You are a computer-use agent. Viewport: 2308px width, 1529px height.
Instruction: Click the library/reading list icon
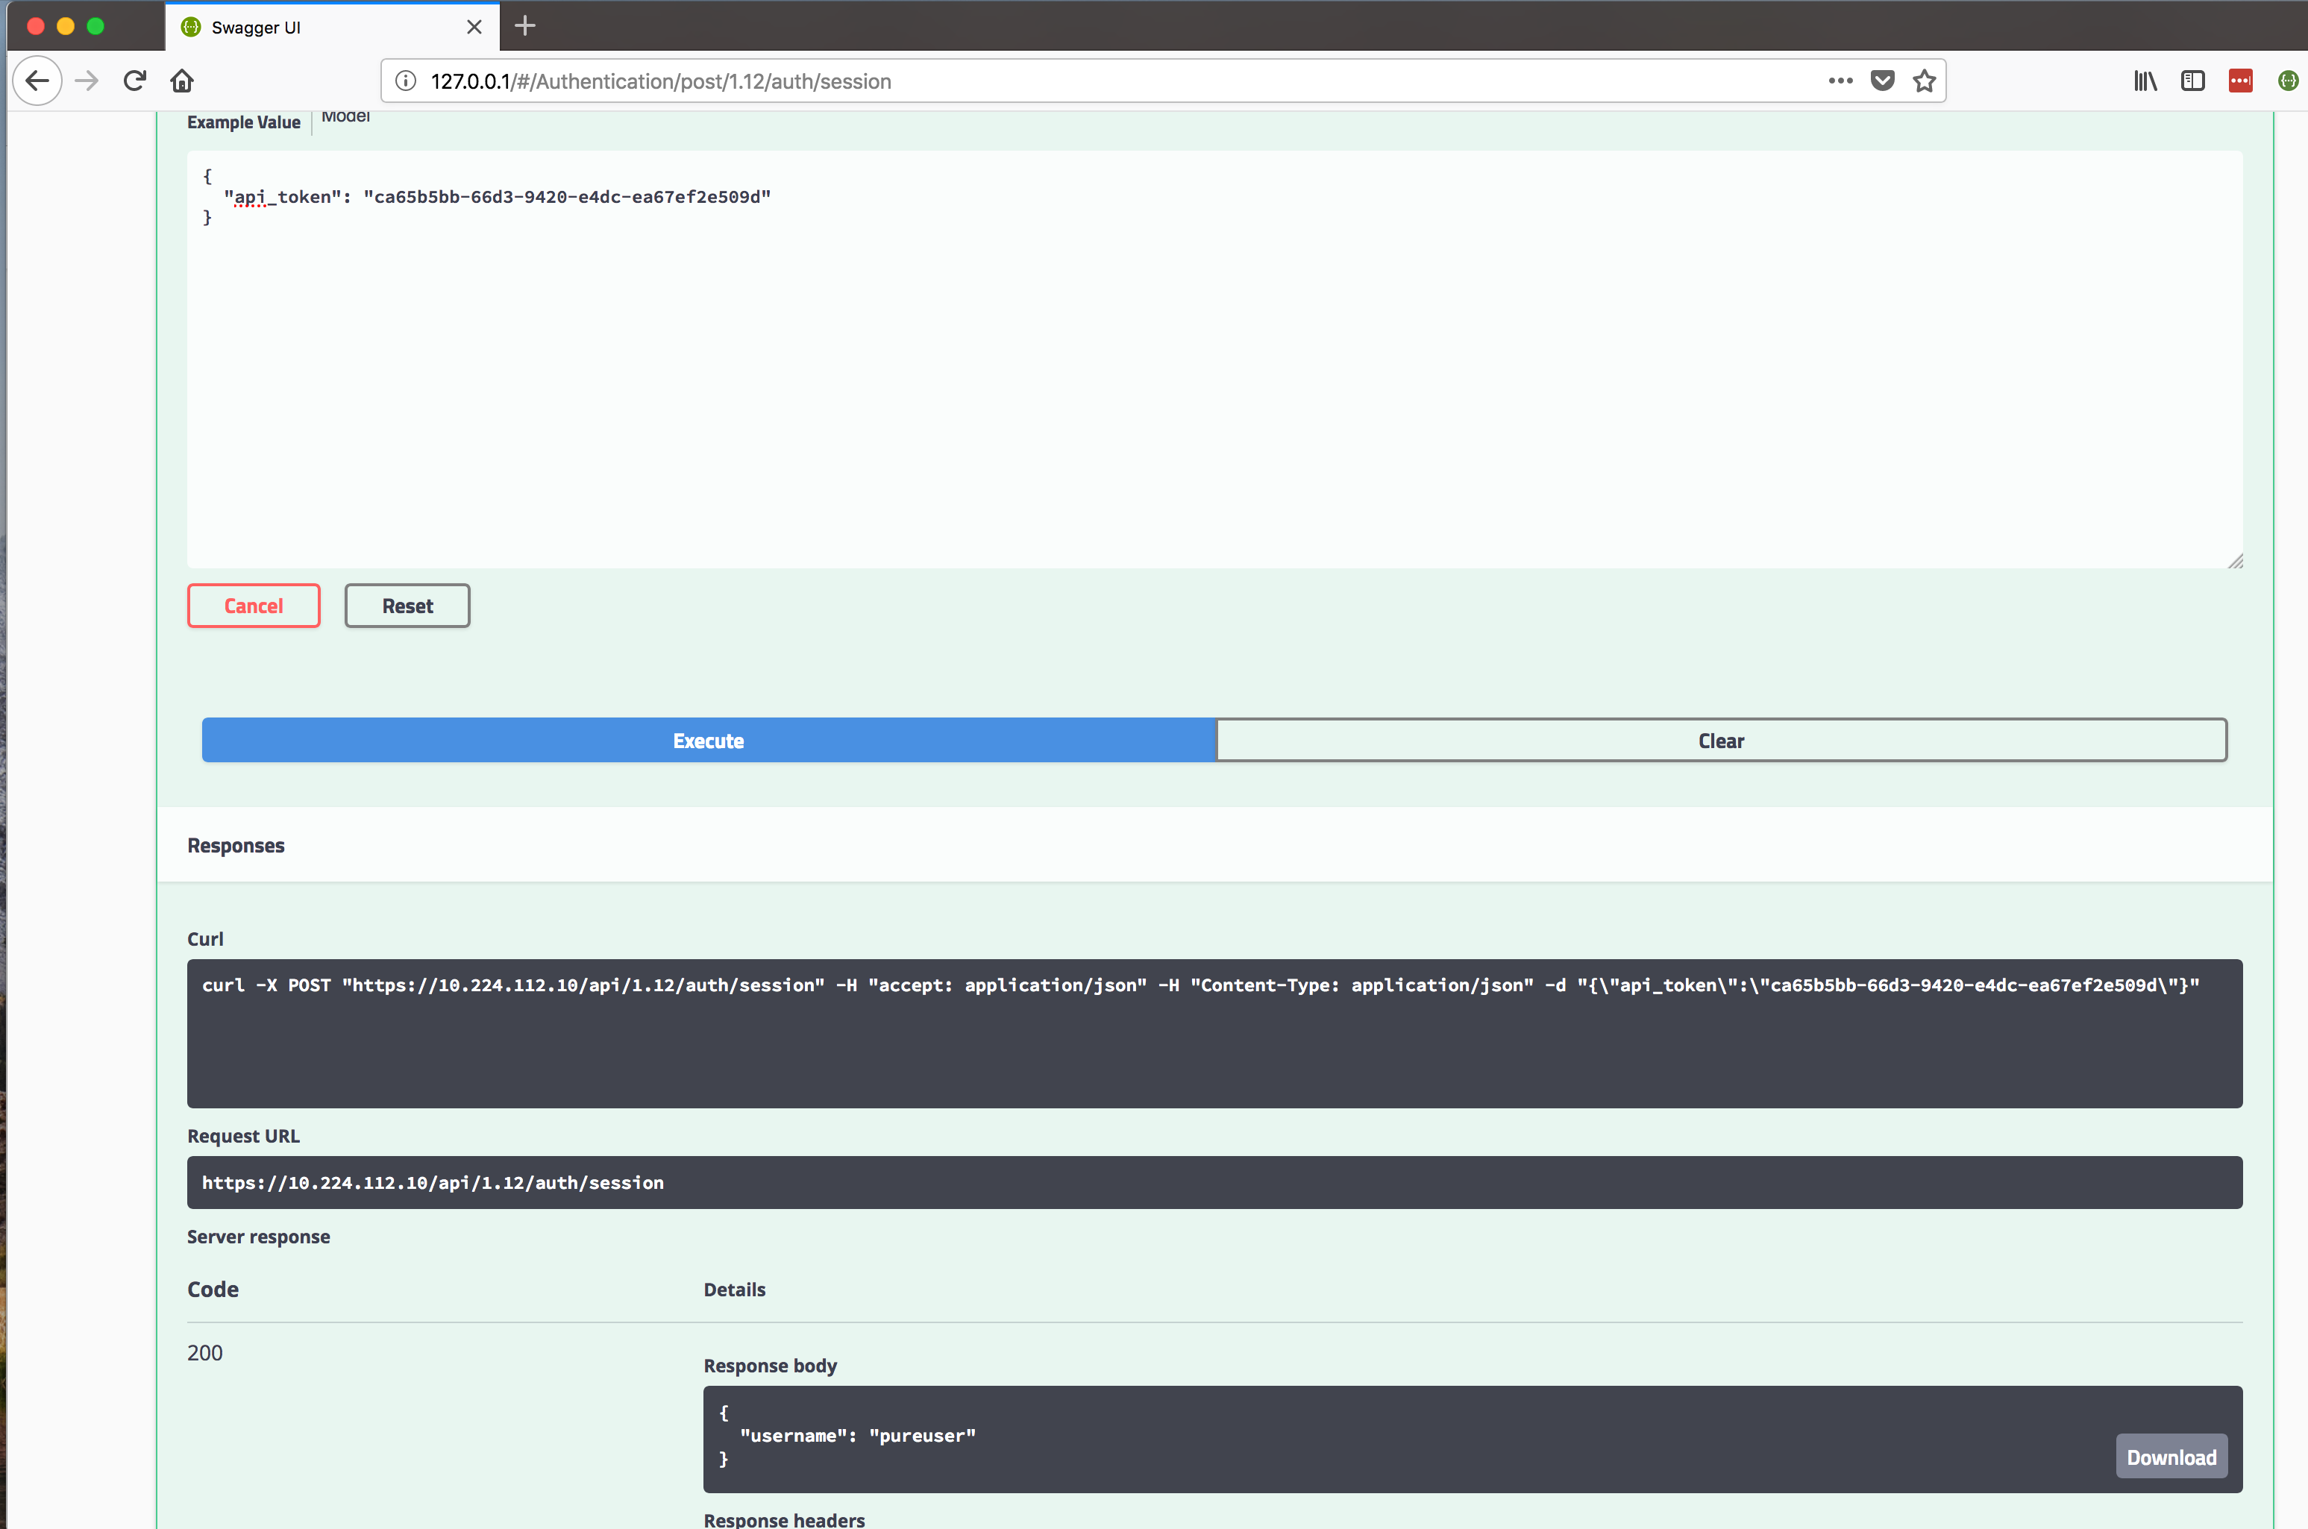coord(2146,81)
